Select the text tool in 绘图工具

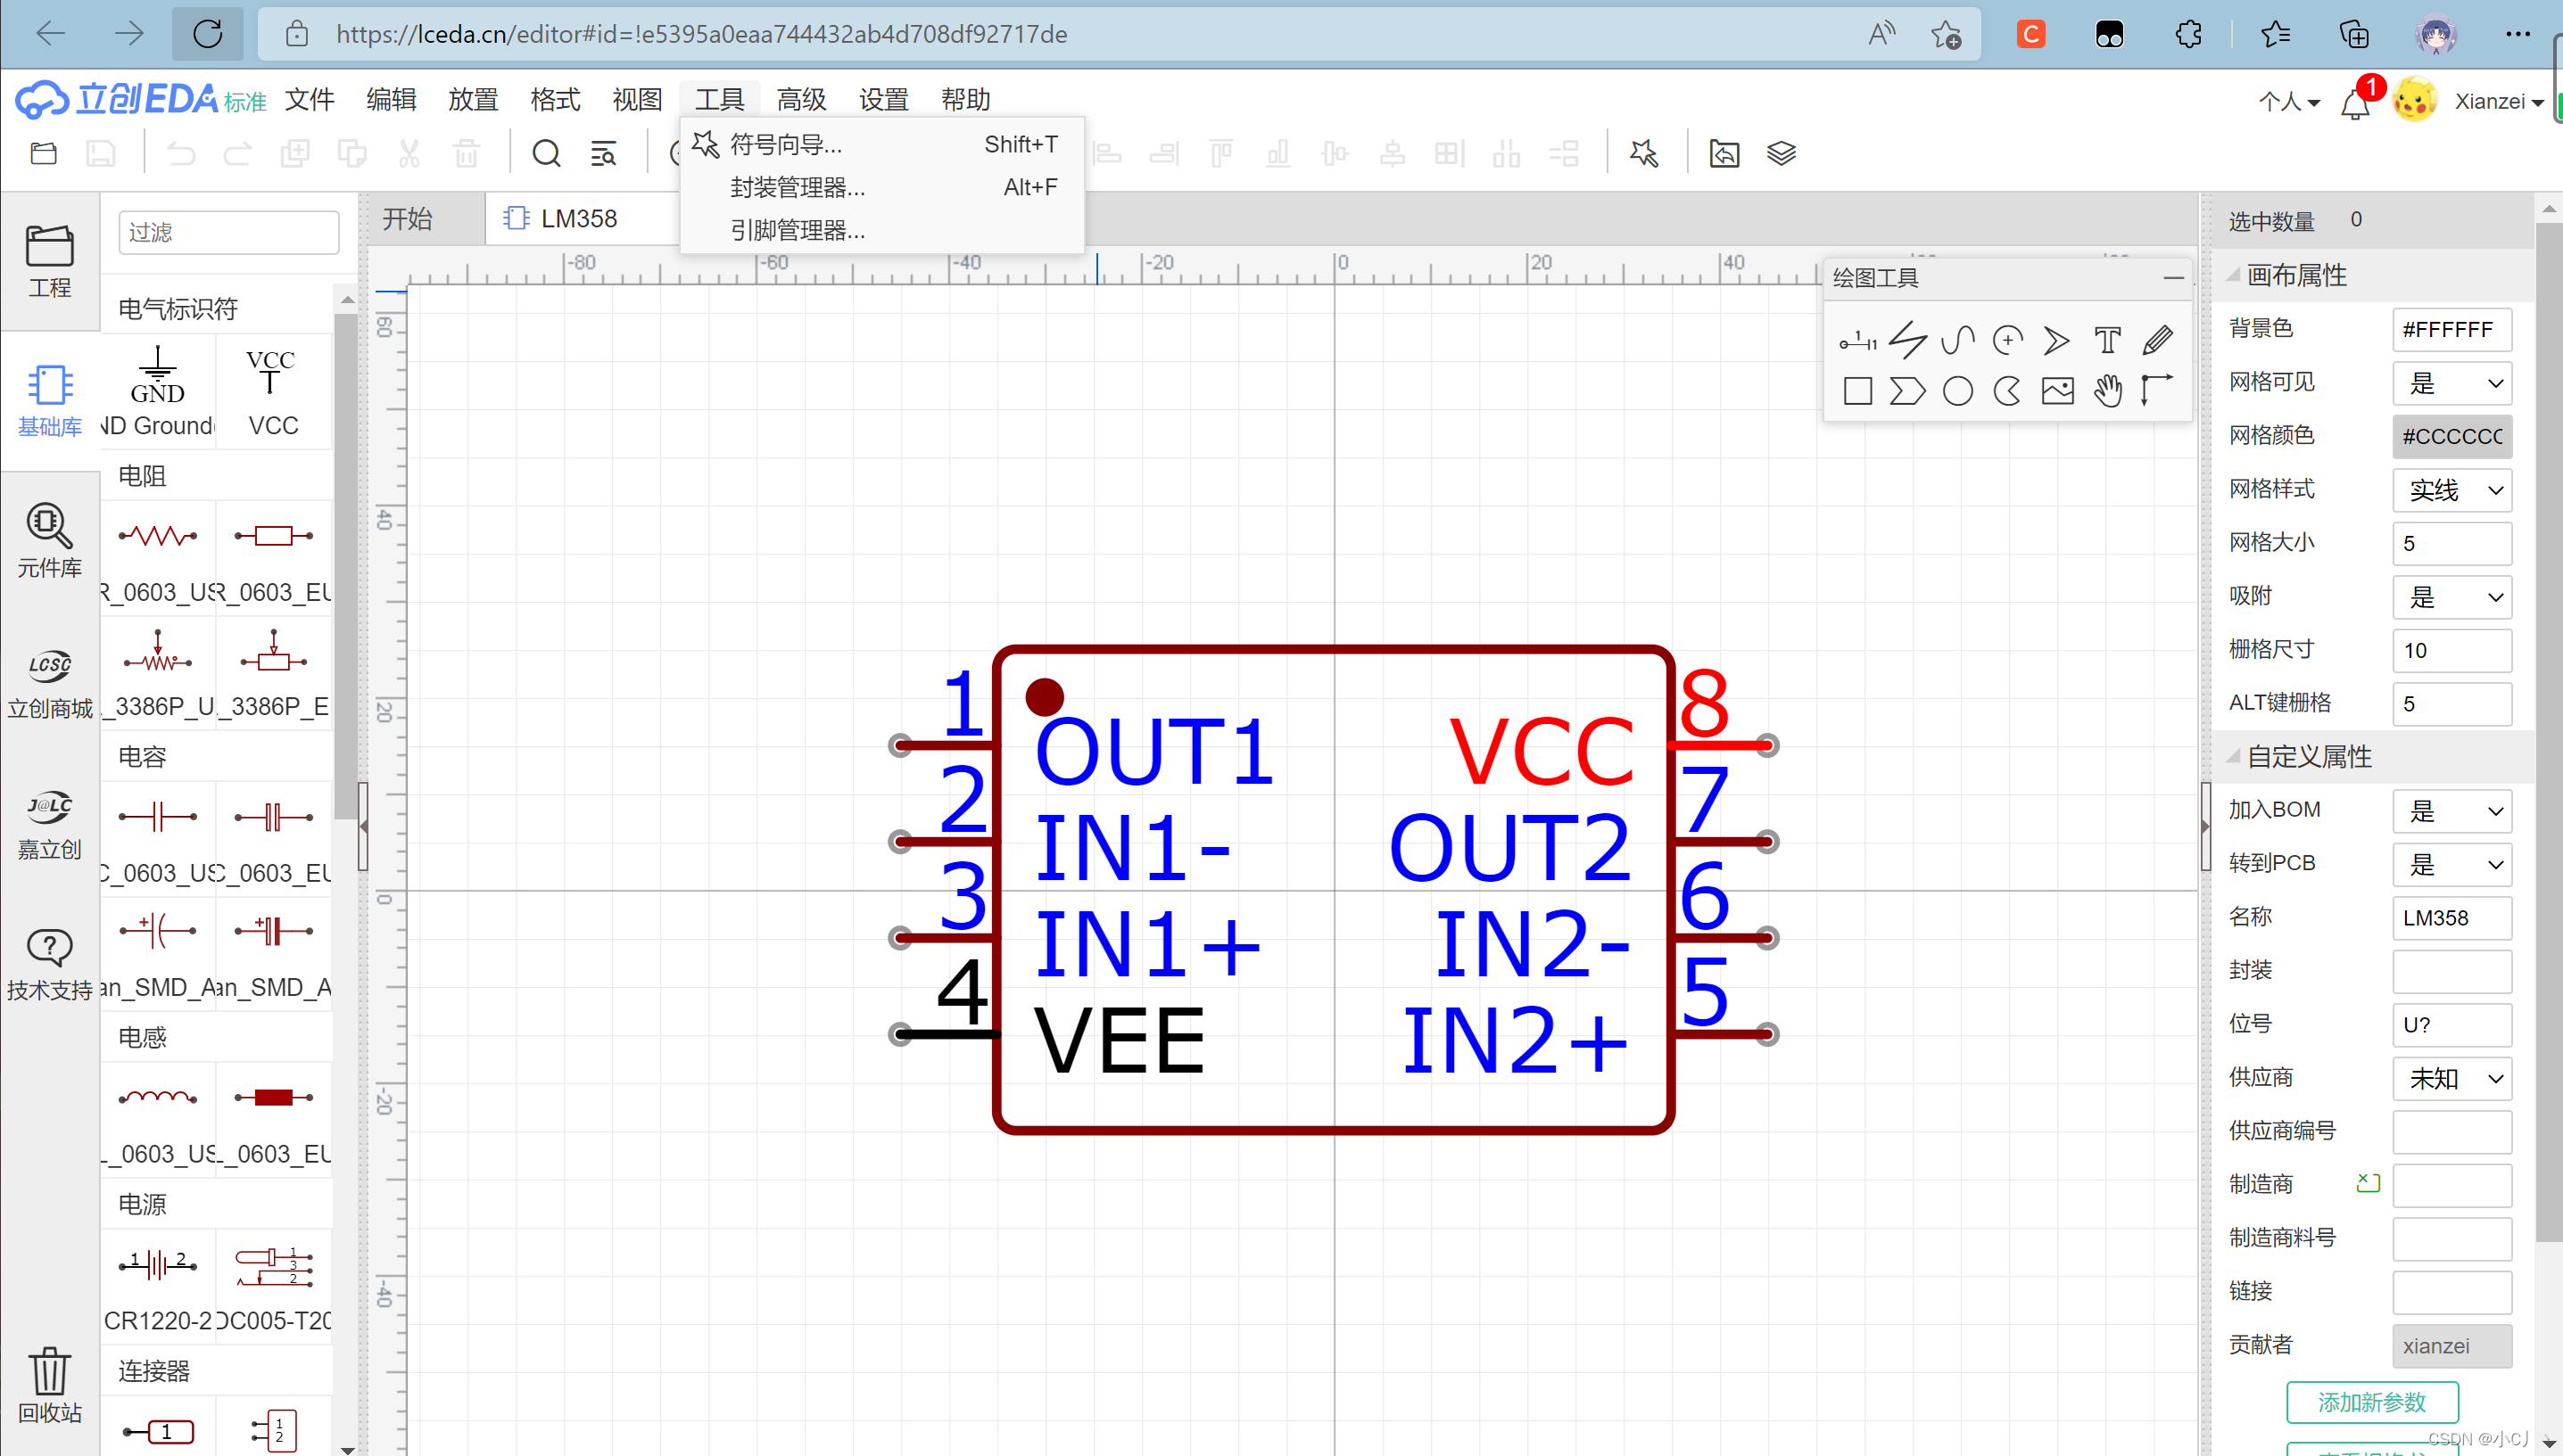point(2107,341)
